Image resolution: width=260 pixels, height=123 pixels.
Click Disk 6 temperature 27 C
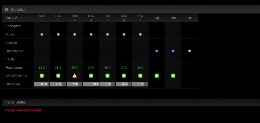[x=124, y=68]
